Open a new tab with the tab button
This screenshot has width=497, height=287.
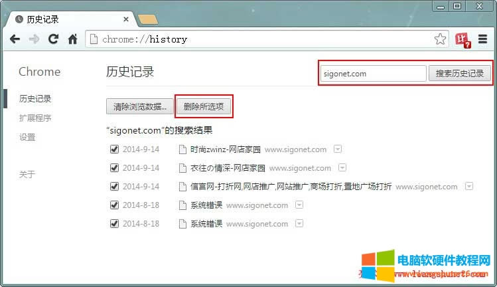(x=147, y=19)
